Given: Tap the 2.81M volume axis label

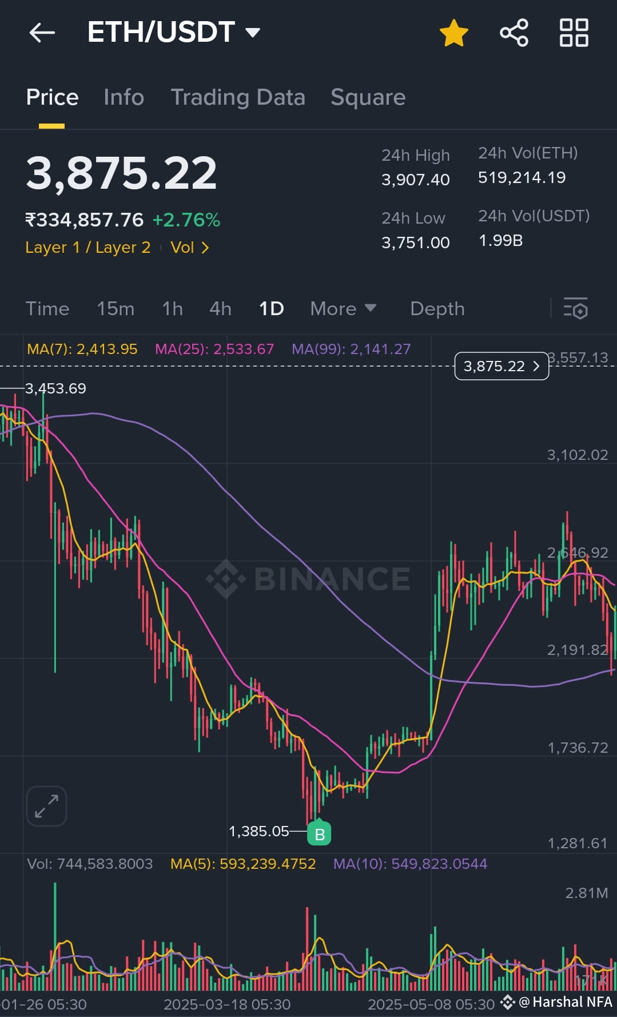Looking at the screenshot, I should coord(587,893).
